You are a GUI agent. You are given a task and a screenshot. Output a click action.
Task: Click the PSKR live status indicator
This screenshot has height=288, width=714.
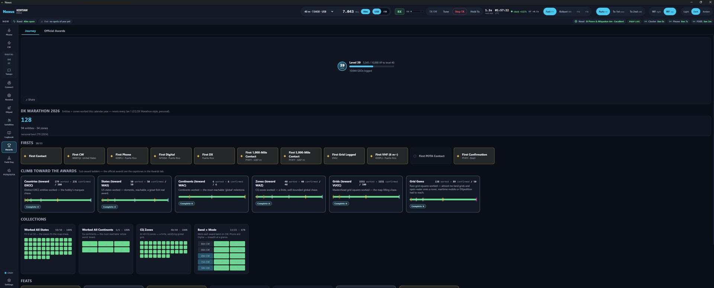[x=702, y=21]
